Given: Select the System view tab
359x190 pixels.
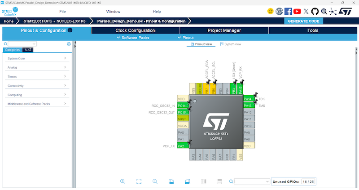Looking at the screenshot, I should tap(231, 44).
